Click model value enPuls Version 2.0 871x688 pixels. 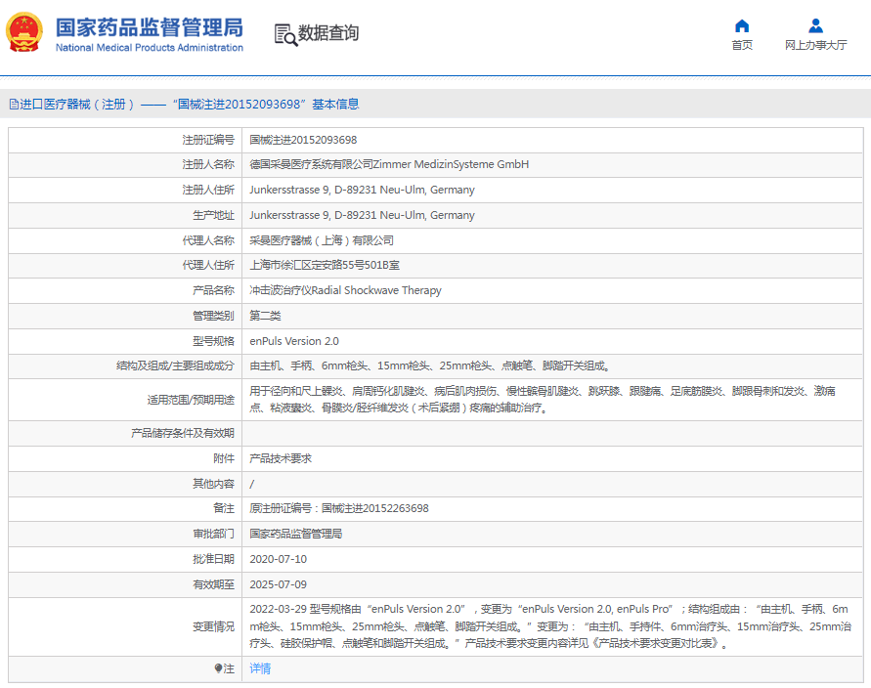294,341
